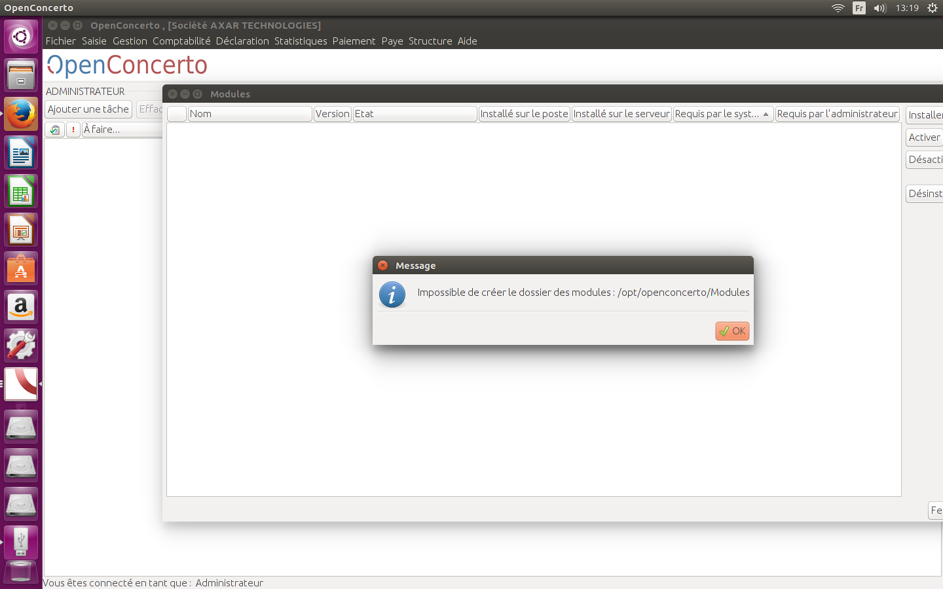Open first disk drive icon in launcher

click(x=21, y=427)
